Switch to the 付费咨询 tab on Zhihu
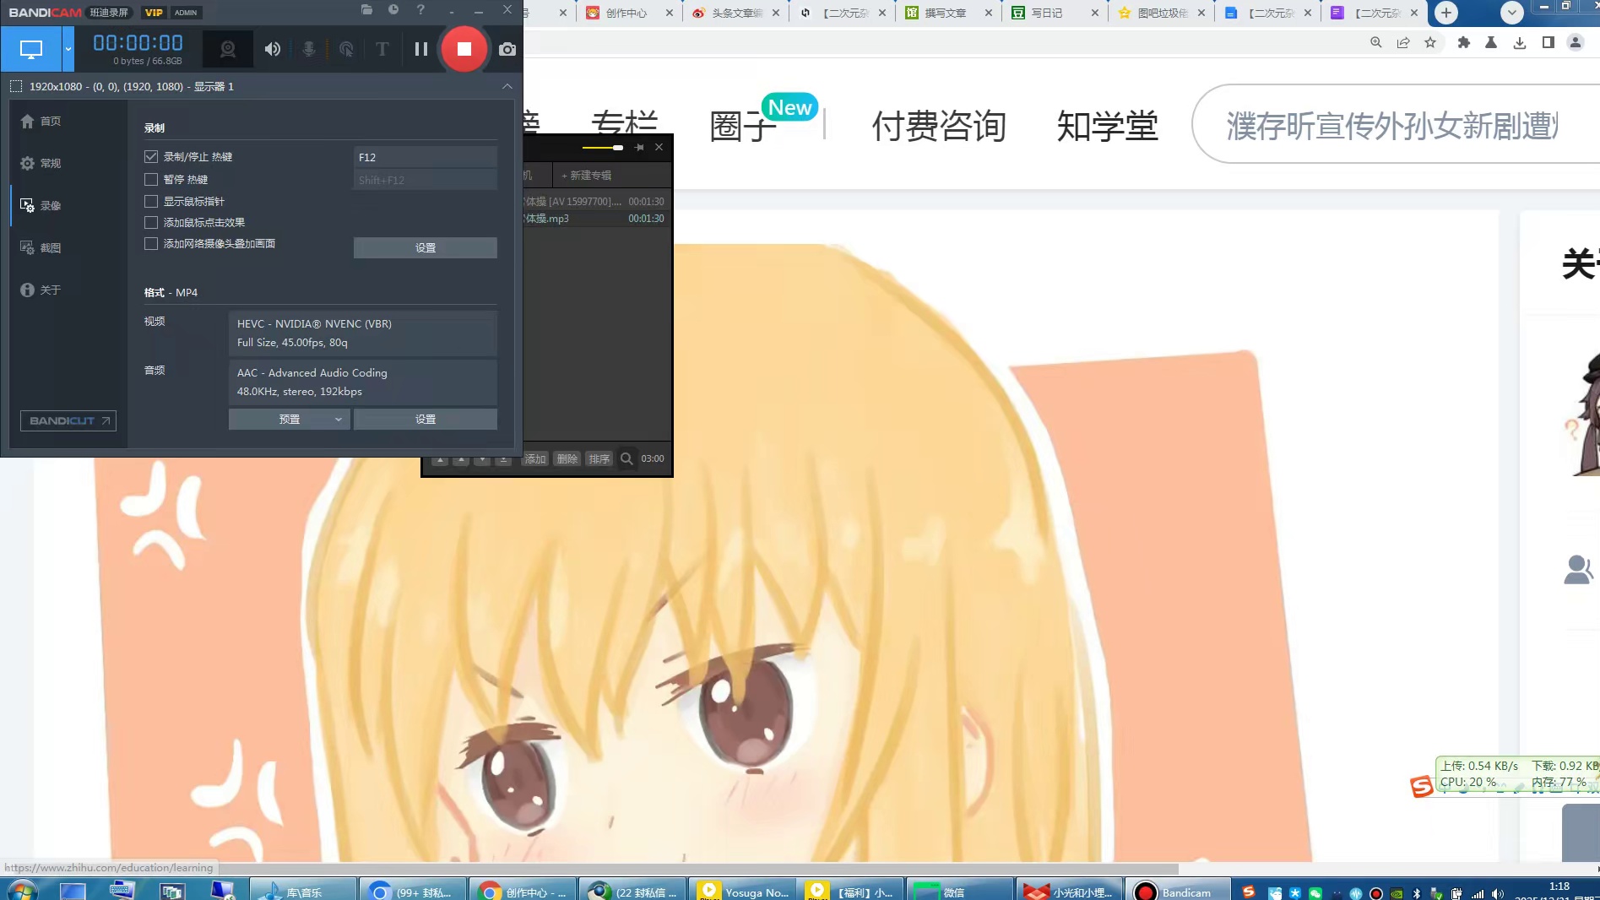 (938, 126)
